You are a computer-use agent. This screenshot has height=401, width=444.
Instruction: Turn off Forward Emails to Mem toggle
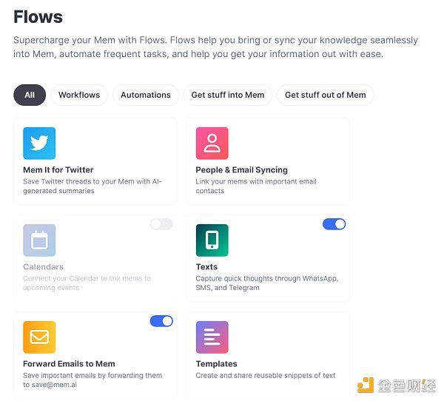point(161,321)
